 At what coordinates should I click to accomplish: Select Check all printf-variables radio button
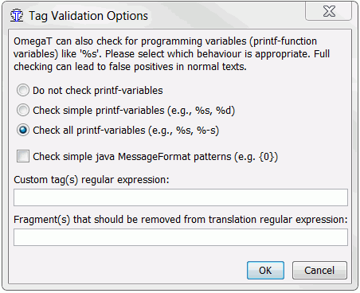click(x=23, y=130)
